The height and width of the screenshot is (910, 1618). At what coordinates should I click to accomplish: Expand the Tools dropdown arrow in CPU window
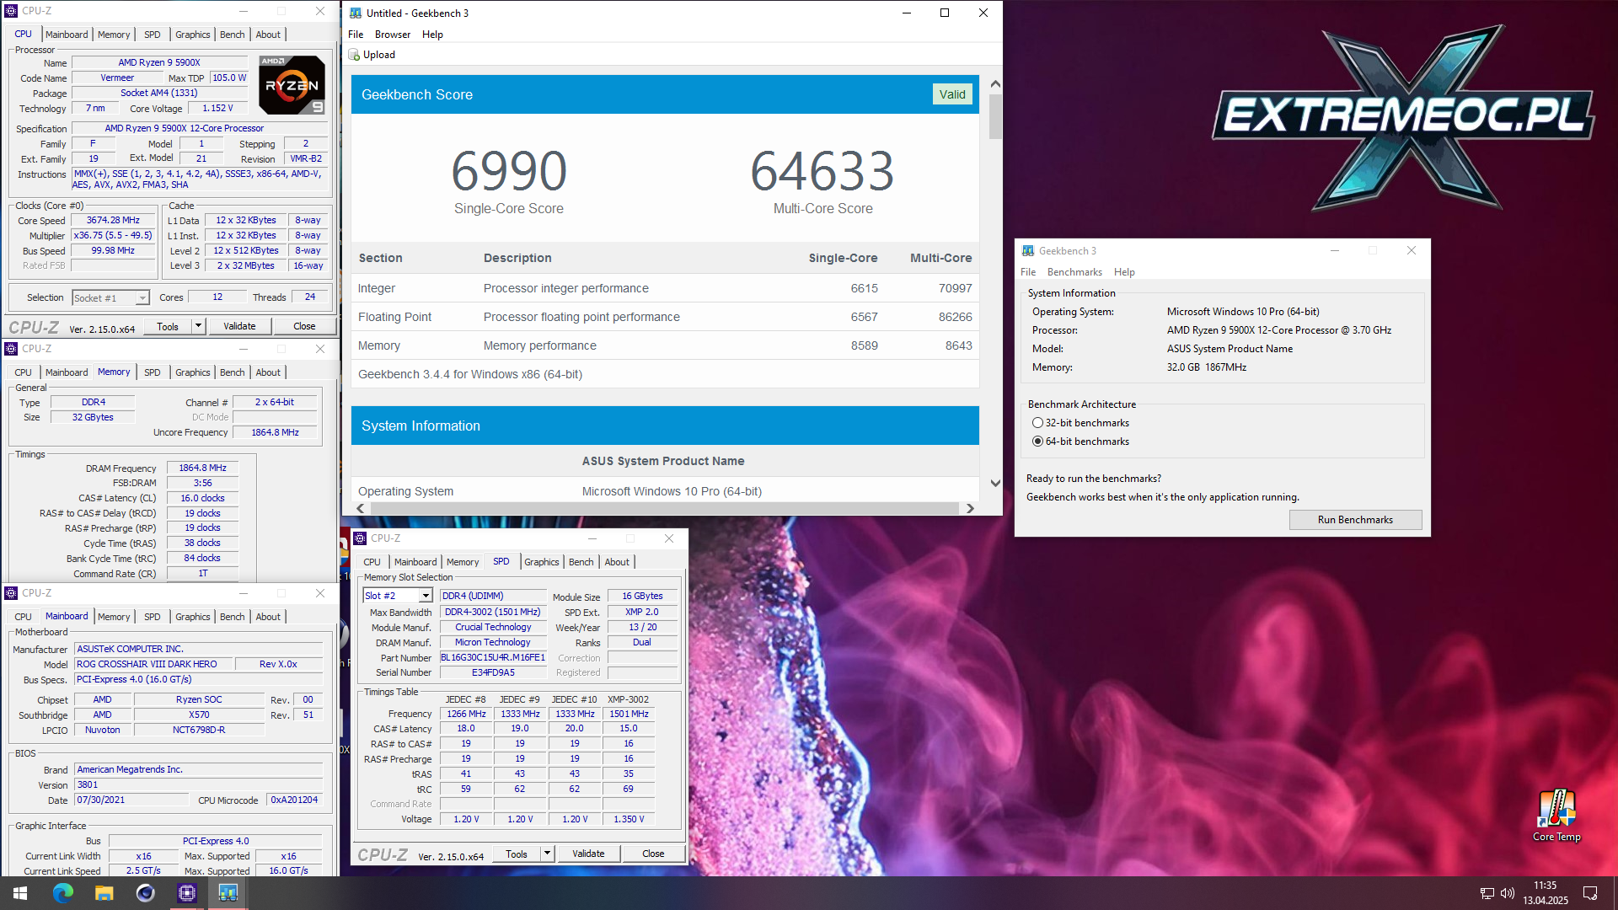point(198,326)
